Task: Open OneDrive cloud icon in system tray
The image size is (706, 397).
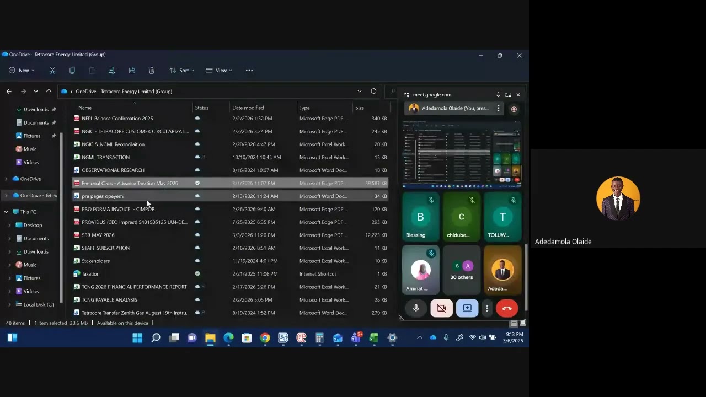Action: click(433, 337)
